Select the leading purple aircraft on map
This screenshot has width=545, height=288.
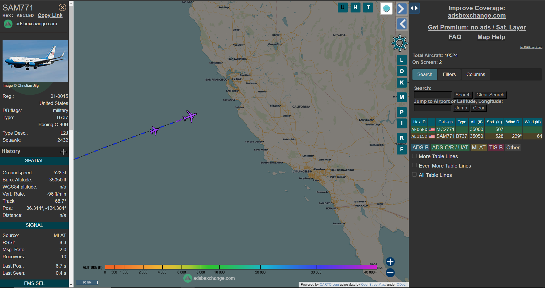click(190, 116)
